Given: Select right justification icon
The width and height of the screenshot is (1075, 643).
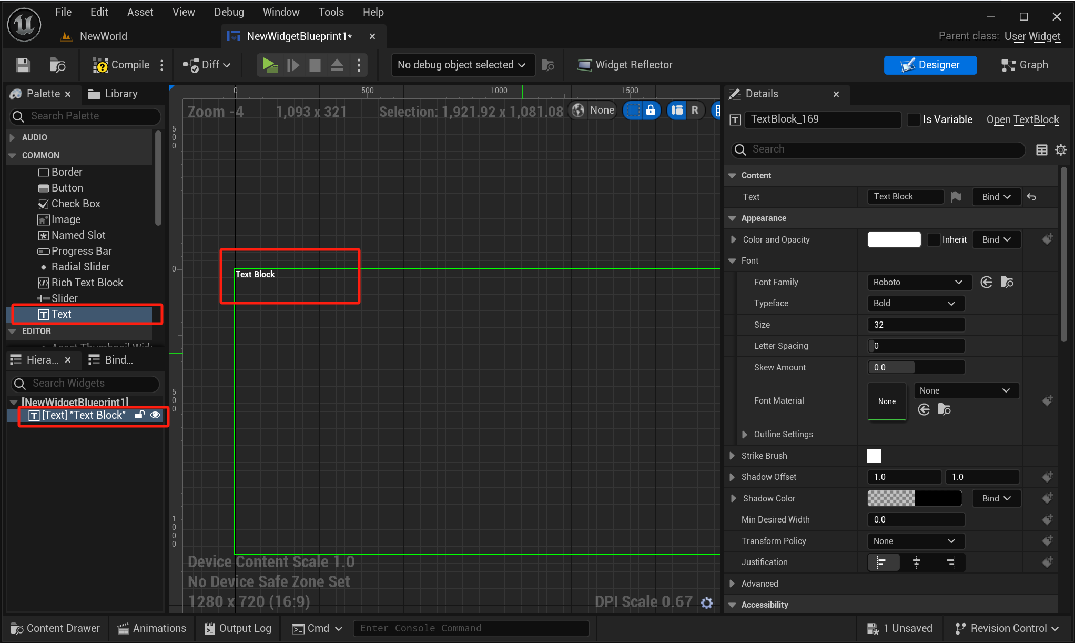Looking at the screenshot, I should tap(950, 562).
